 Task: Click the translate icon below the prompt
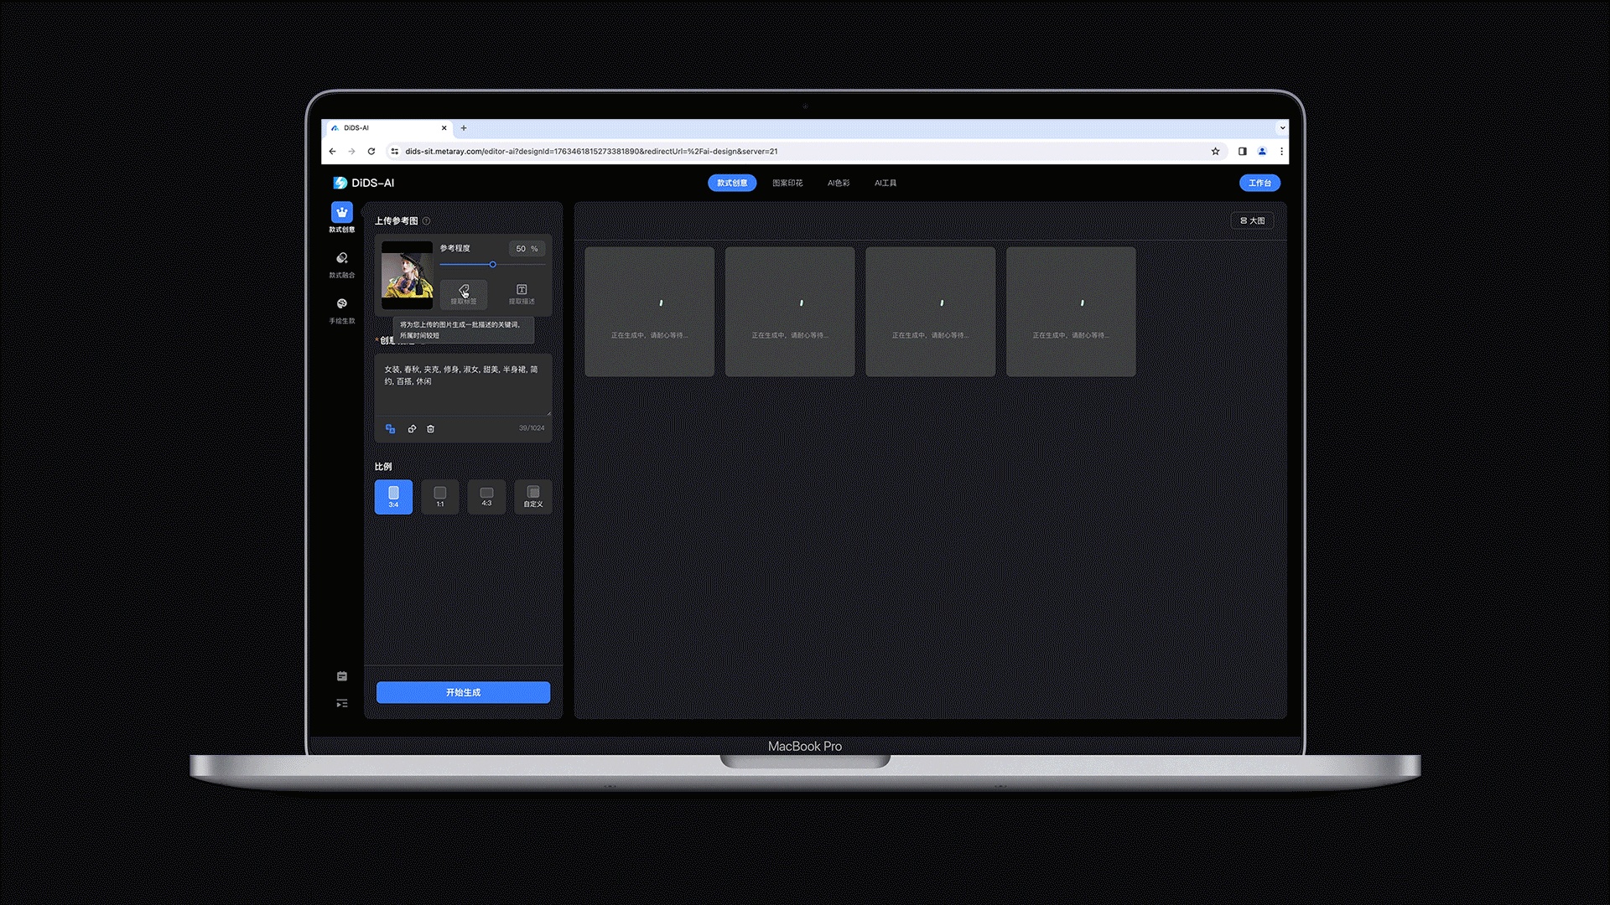click(x=390, y=429)
